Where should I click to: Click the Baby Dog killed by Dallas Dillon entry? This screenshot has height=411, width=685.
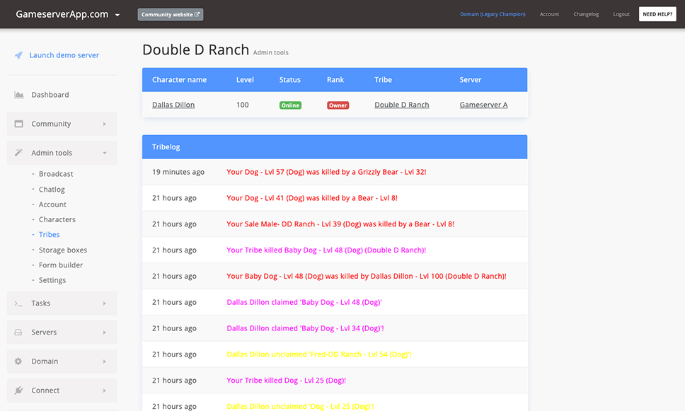pos(367,276)
